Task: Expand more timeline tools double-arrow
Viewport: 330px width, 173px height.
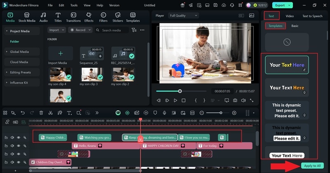Action: (x=97, y=113)
